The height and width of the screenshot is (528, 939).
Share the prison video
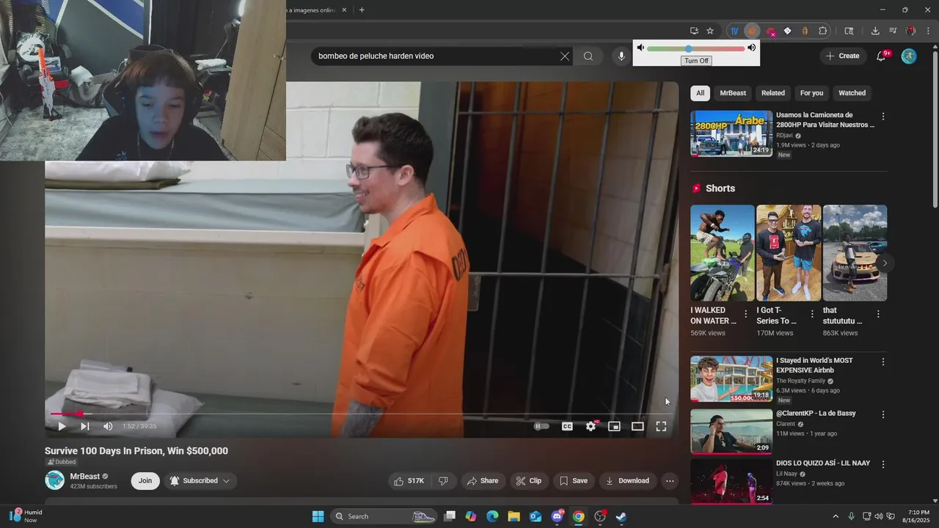pos(482,481)
